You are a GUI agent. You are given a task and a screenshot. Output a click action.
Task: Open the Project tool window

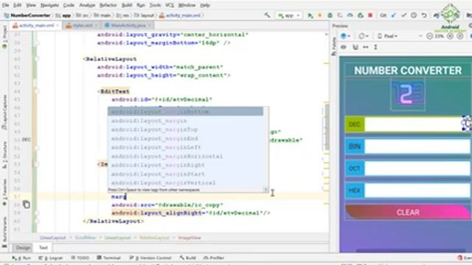click(4, 37)
